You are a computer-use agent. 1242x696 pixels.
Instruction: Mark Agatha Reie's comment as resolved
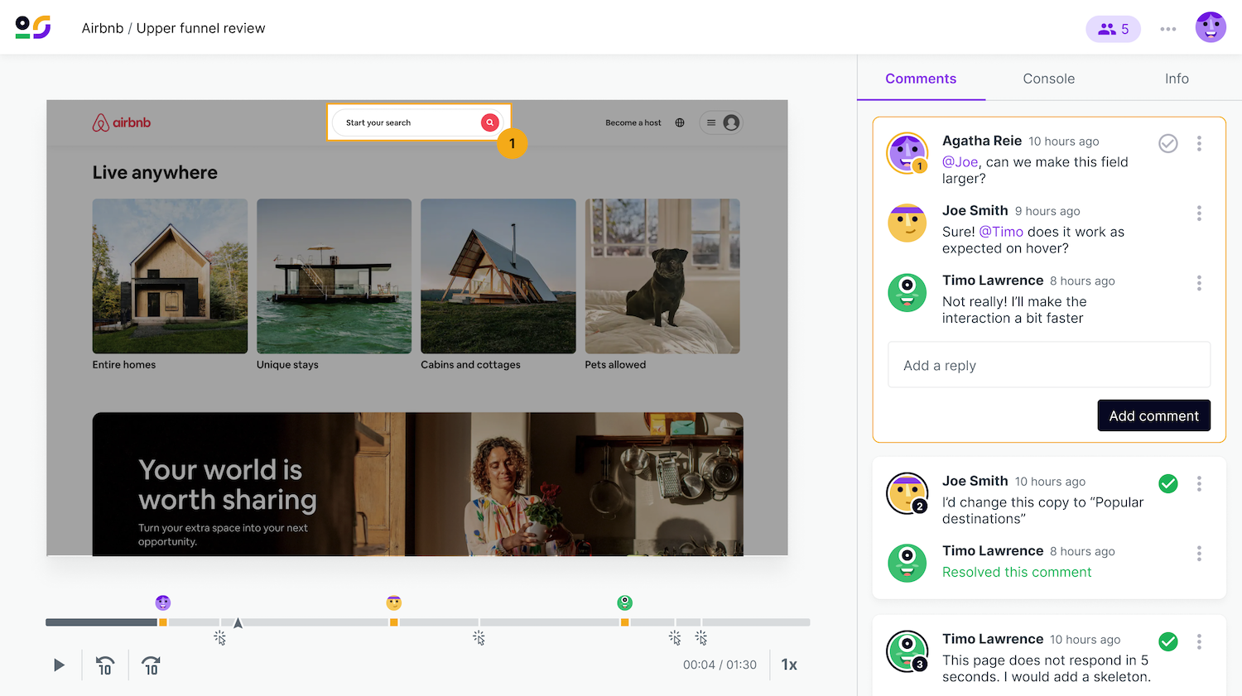point(1167,143)
